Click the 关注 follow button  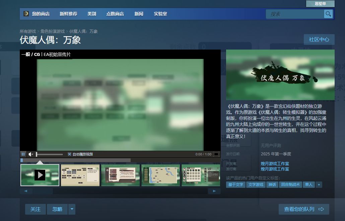click(x=36, y=209)
